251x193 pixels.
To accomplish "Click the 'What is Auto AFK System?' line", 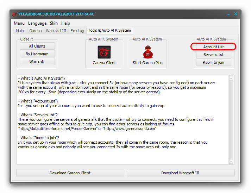I will 42,78.
